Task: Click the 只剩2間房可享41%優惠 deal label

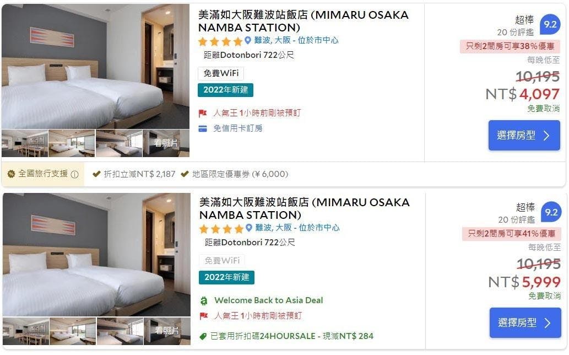Action: point(512,234)
